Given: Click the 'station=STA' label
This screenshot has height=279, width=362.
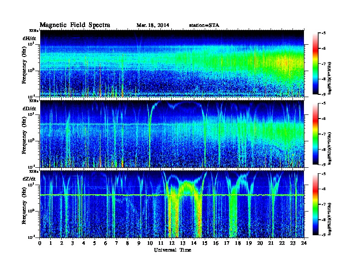Looking at the screenshot, I should tap(204, 25).
